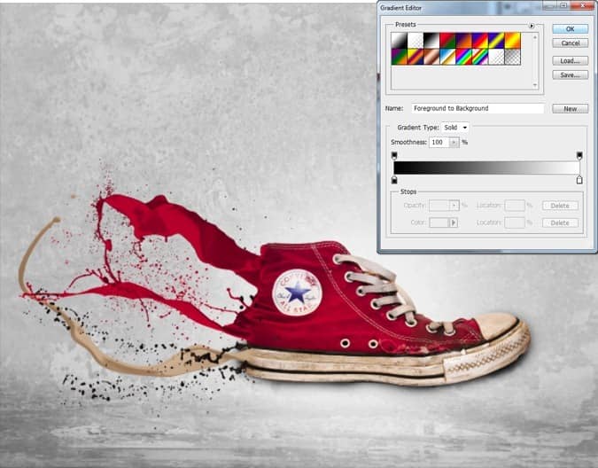Click into the Smoothness value field

pyautogui.click(x=439, y=143)
